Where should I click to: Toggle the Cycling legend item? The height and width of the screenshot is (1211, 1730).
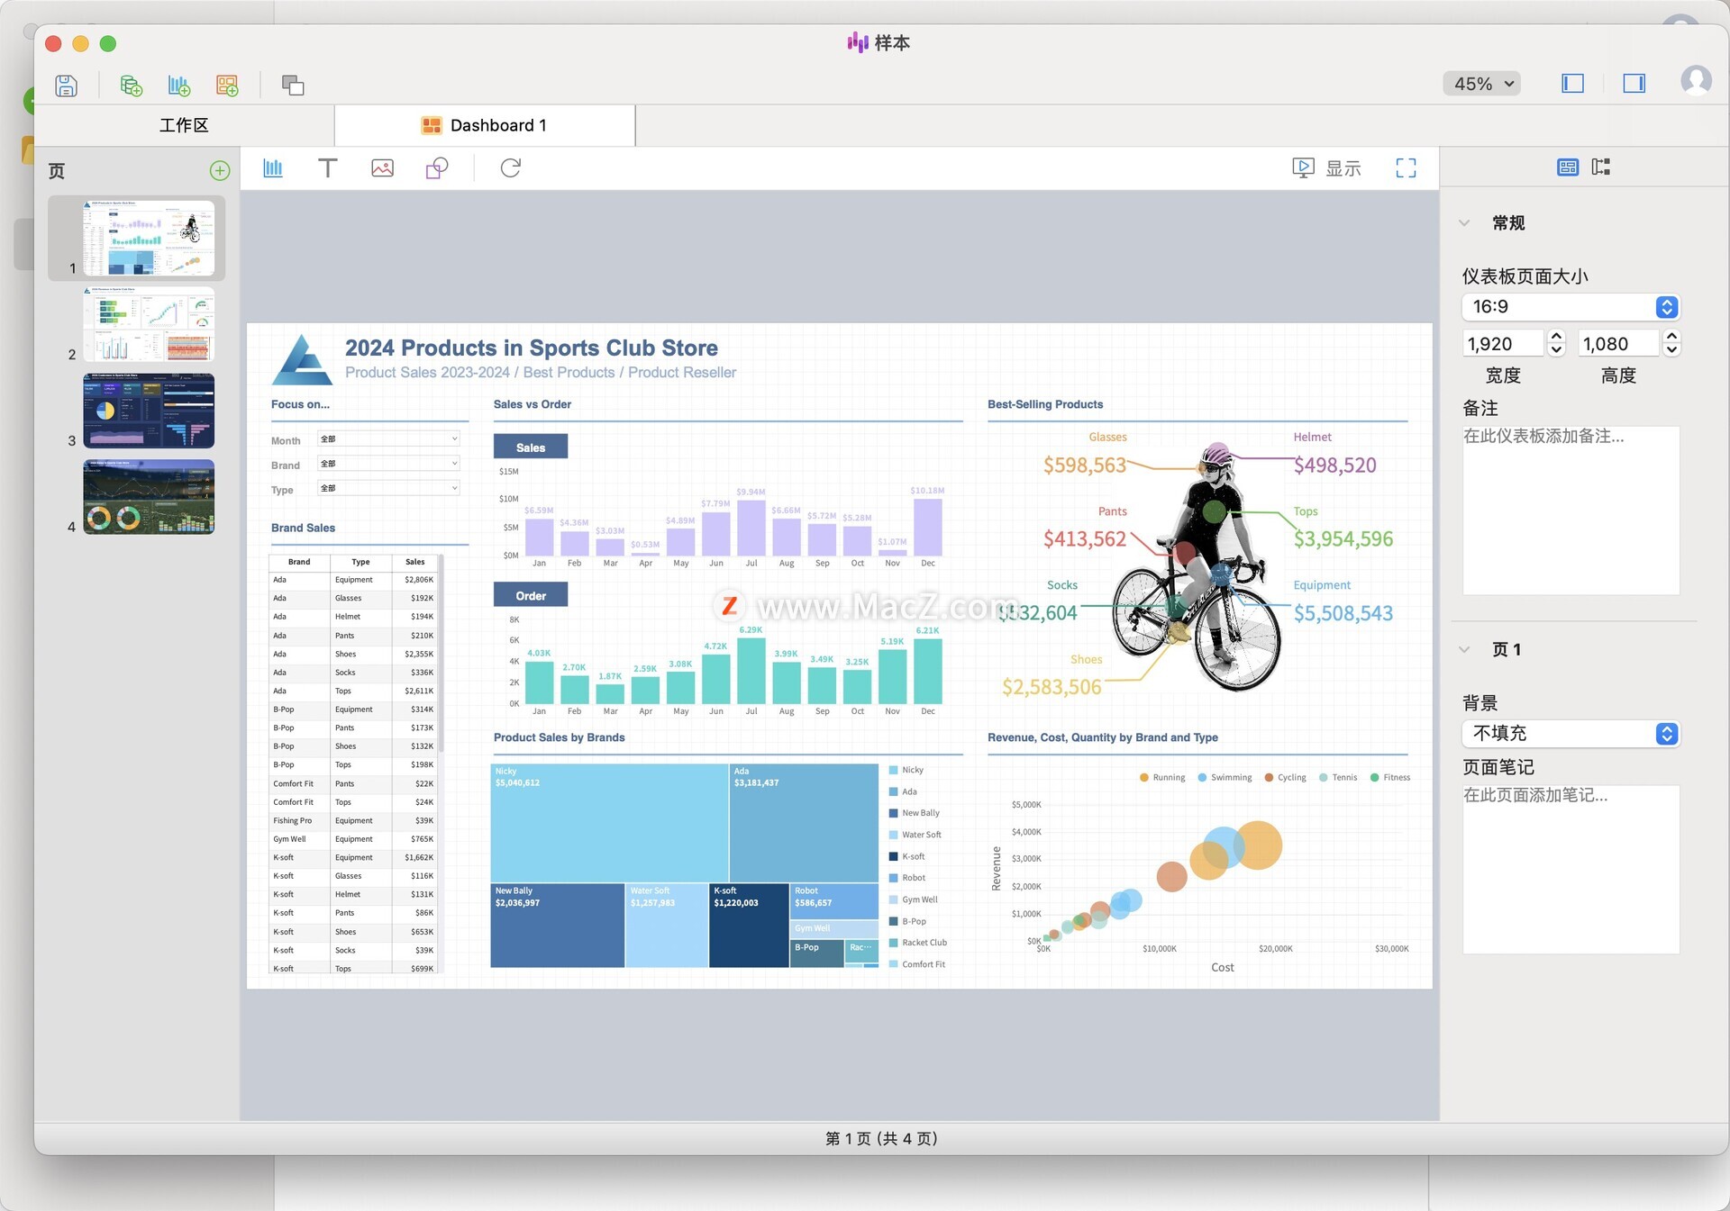(x=1285, y=777)
